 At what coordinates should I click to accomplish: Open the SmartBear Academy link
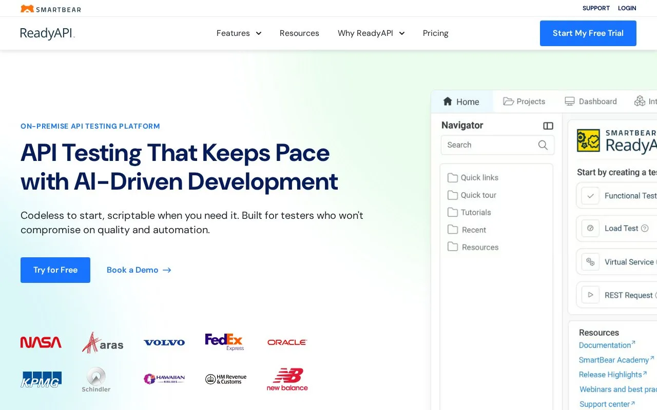pos(616,360)
